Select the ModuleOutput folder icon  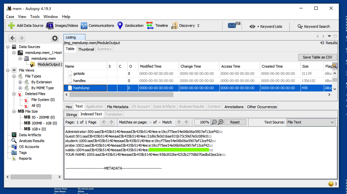click(32, 64)
